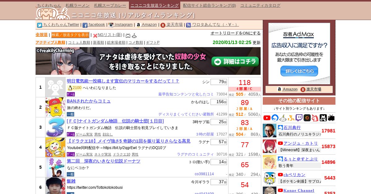Select the orange ふ site icon

291,118
